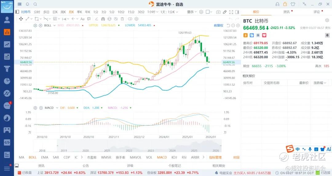Viewport: 332px width, 176px height.
Task: Close the MACD indicator panel
Action: click(x=40, y=108)
